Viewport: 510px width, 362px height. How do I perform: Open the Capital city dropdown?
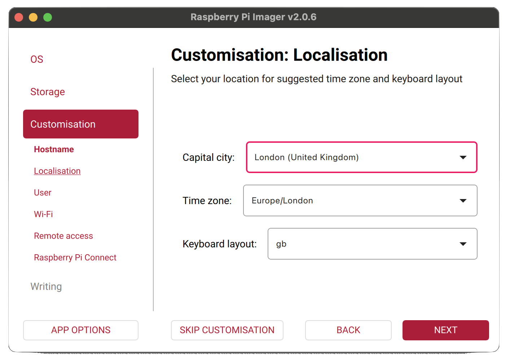pos(361,157)
